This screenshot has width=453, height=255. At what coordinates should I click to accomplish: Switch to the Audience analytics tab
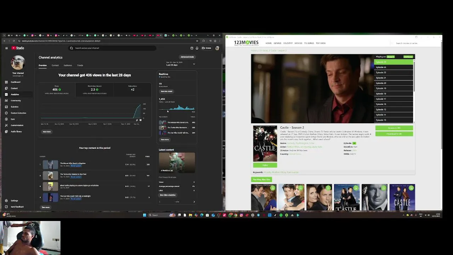[68, 66]
